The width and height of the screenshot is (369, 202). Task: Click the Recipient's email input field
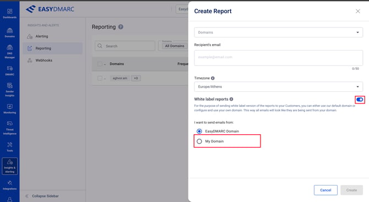coord(278,58)
